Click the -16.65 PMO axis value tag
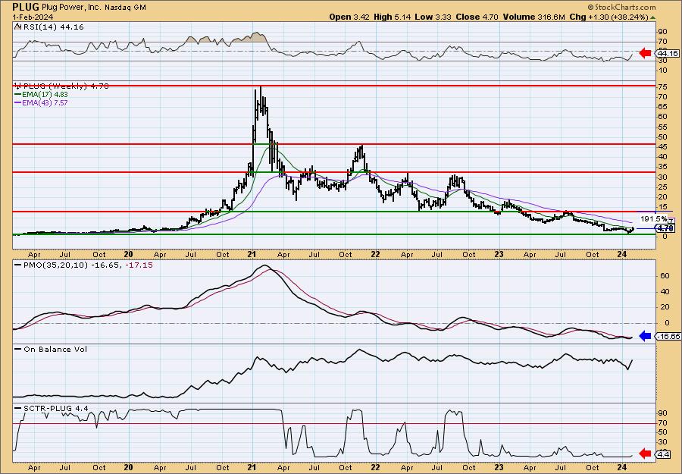Viewport: 682px width, 474px height. coord(668,336)
